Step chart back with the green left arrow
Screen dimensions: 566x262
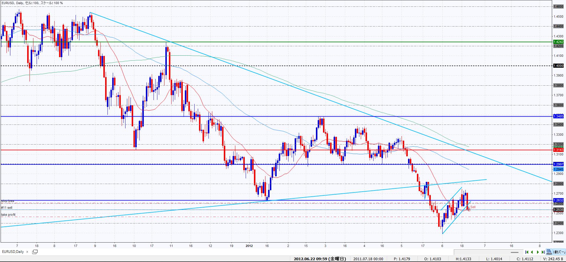[532, 252]
